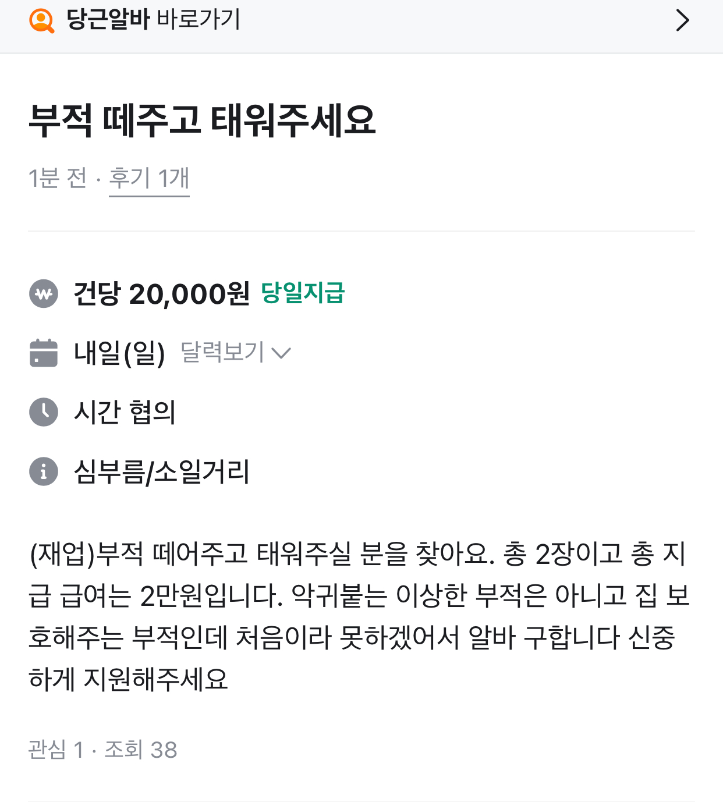Select the 건당 20,000원 pay text

[x=161, y=294]
